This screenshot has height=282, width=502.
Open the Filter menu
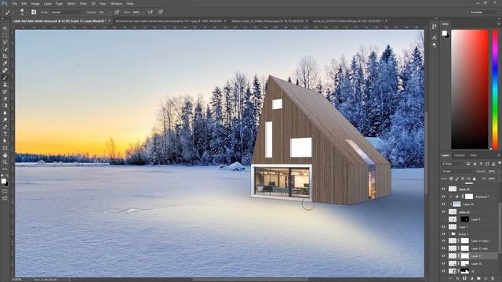(83, 3)
